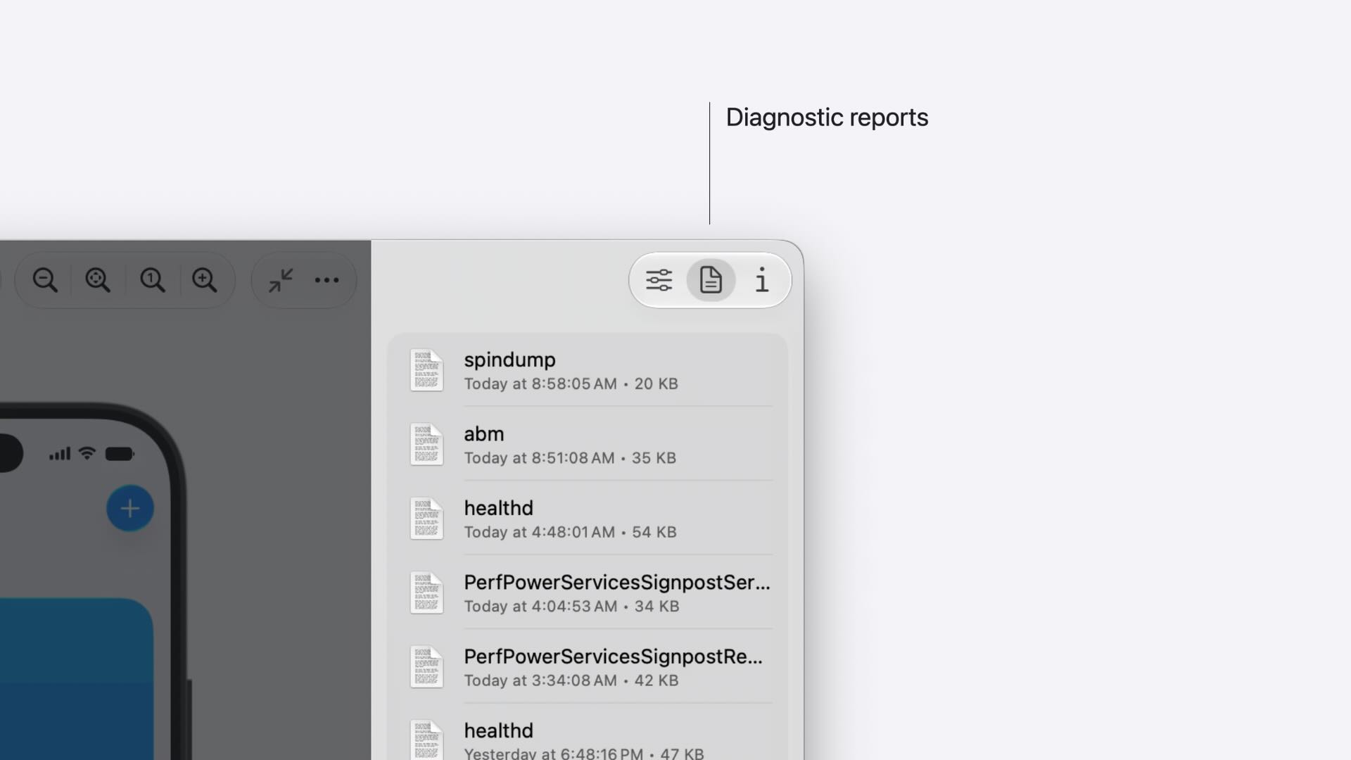This screenshot has width=1351, height=760.
Task: Click the collapse arrows icon
Action: coord(281,280)
